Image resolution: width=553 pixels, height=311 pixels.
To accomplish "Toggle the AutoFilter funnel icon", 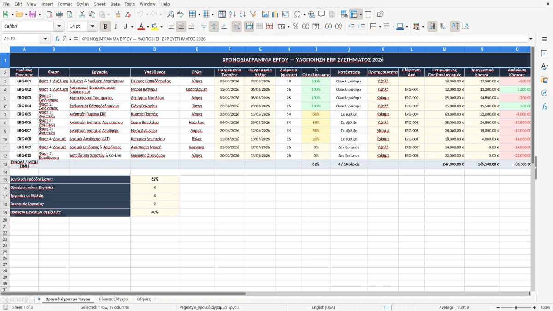I will click(x=253, y=14).
